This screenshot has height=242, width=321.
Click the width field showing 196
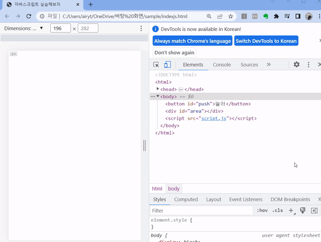[60, 28]
